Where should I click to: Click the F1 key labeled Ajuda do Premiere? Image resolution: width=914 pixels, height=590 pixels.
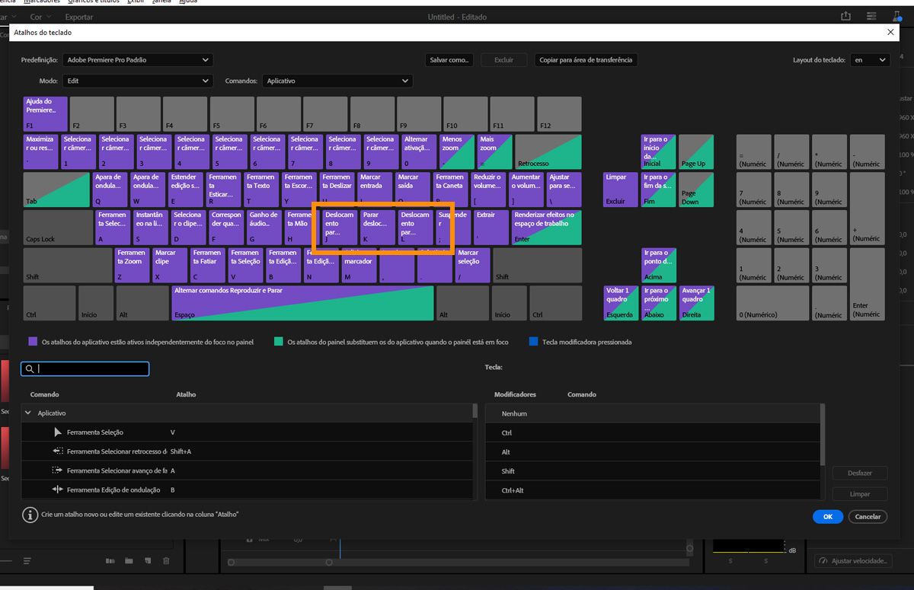pyautogui.click(x=46, y=113)
